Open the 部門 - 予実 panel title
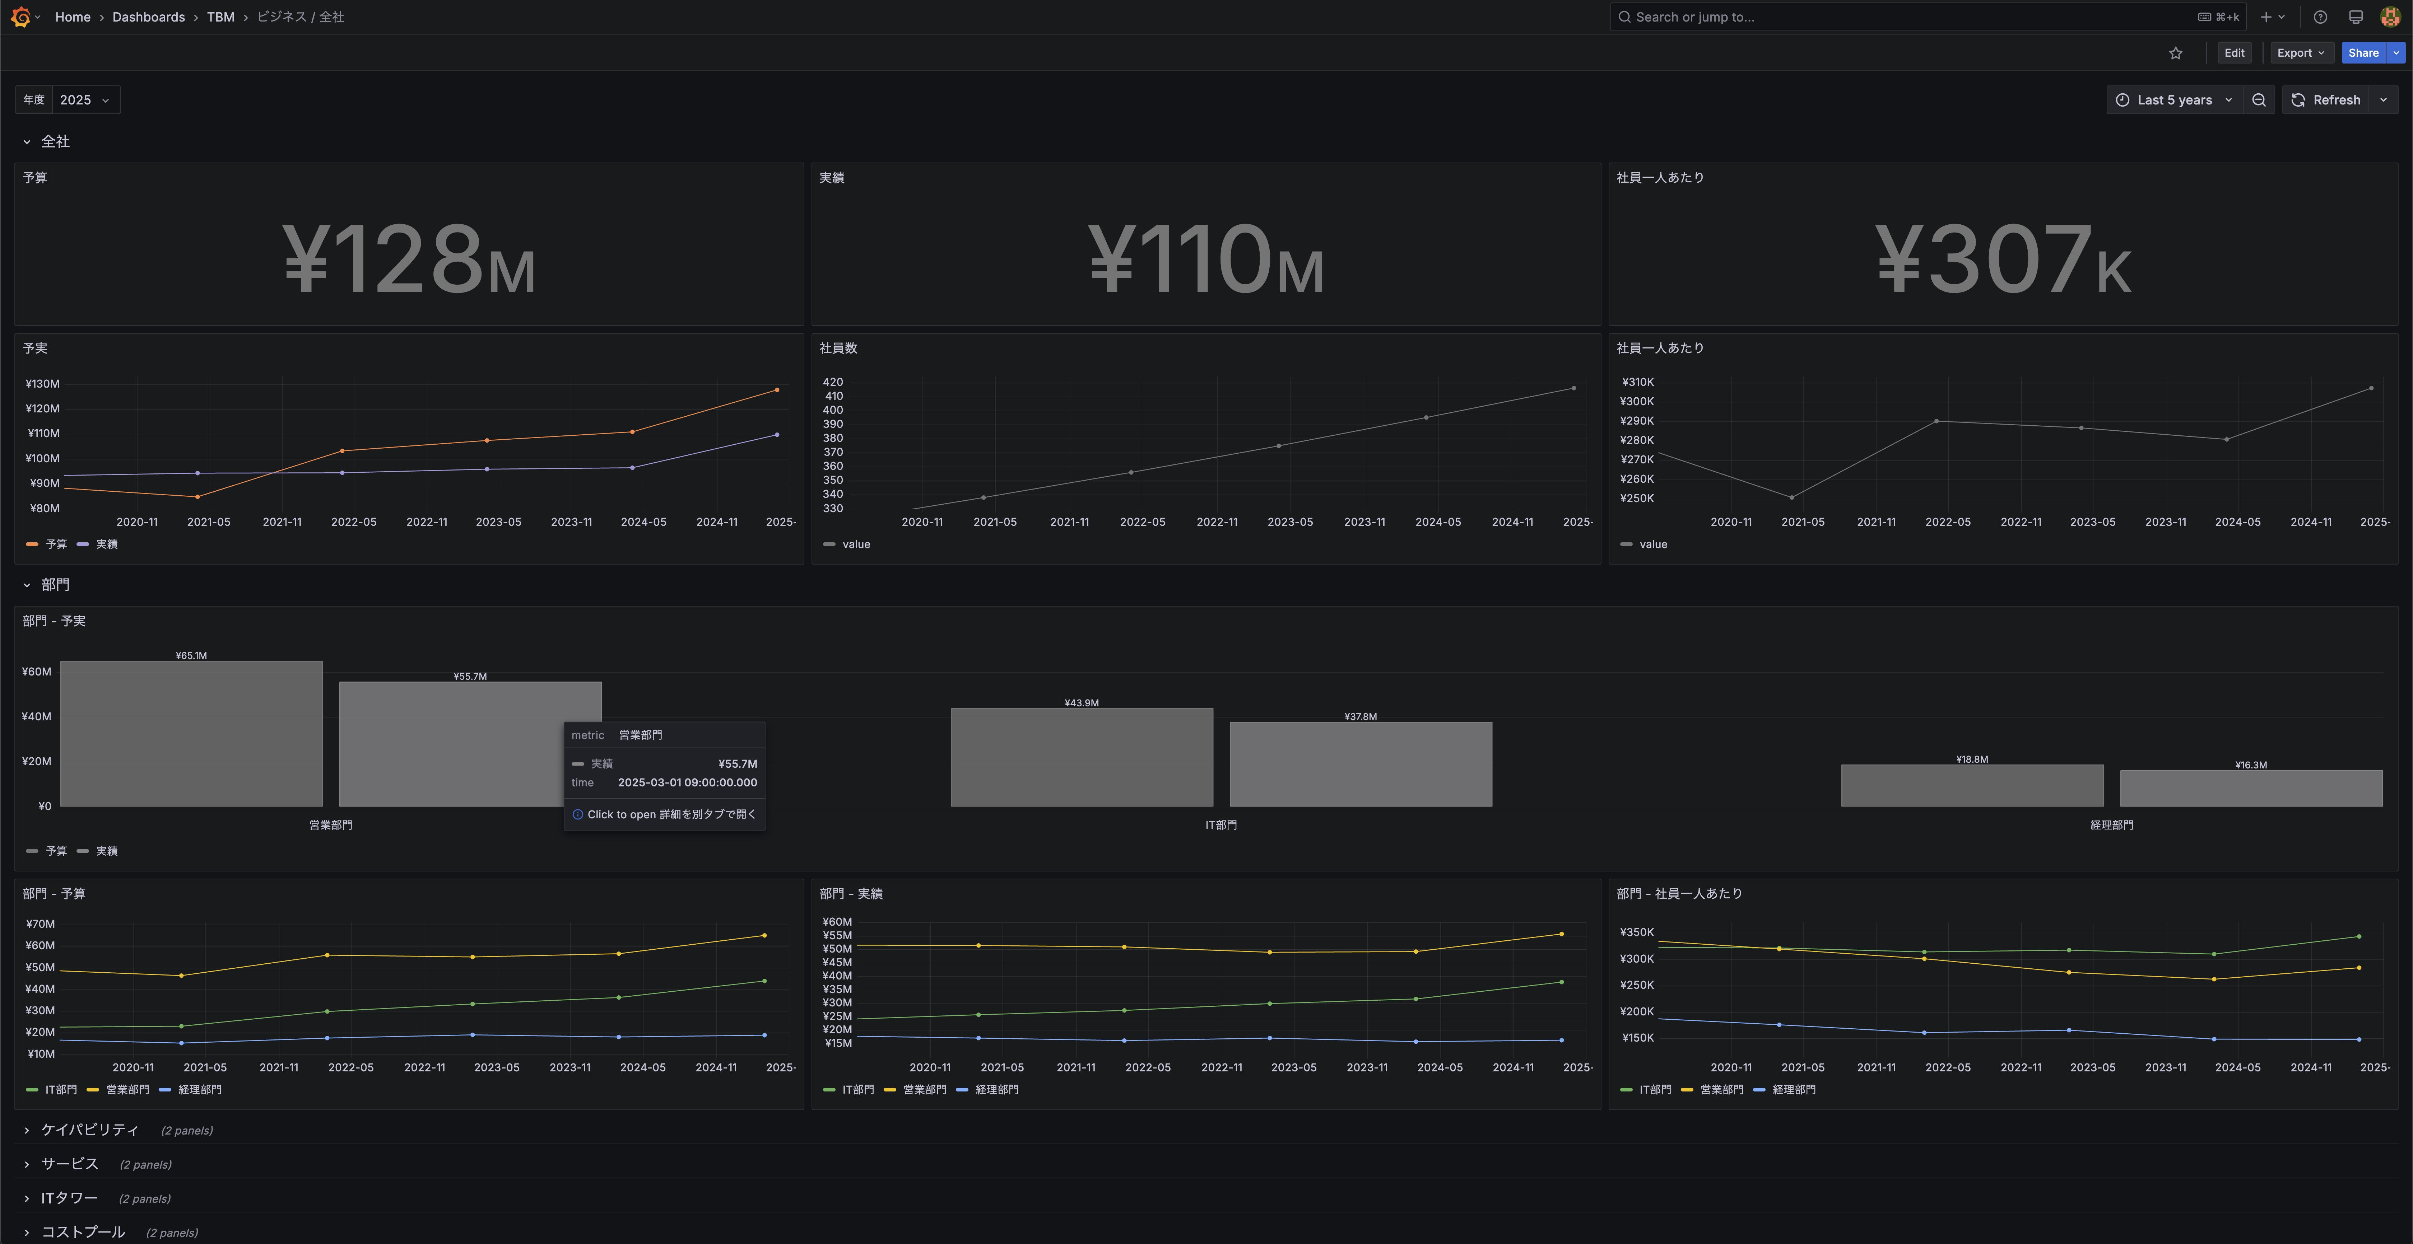The height and width of the screenshot is (1244, 2413). 54,622
